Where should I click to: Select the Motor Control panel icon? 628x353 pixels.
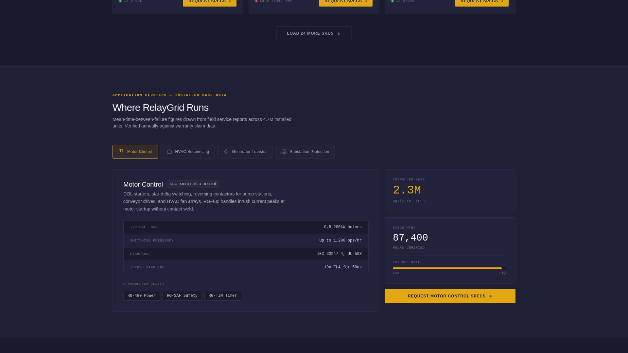(121, 151)
